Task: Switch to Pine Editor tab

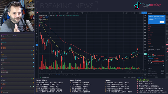Action: [59, 75]
